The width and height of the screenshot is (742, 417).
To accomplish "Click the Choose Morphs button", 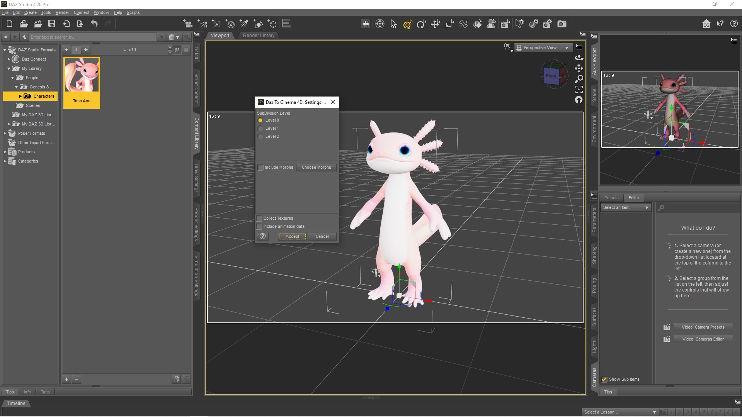I will click(x=317, y=168).
